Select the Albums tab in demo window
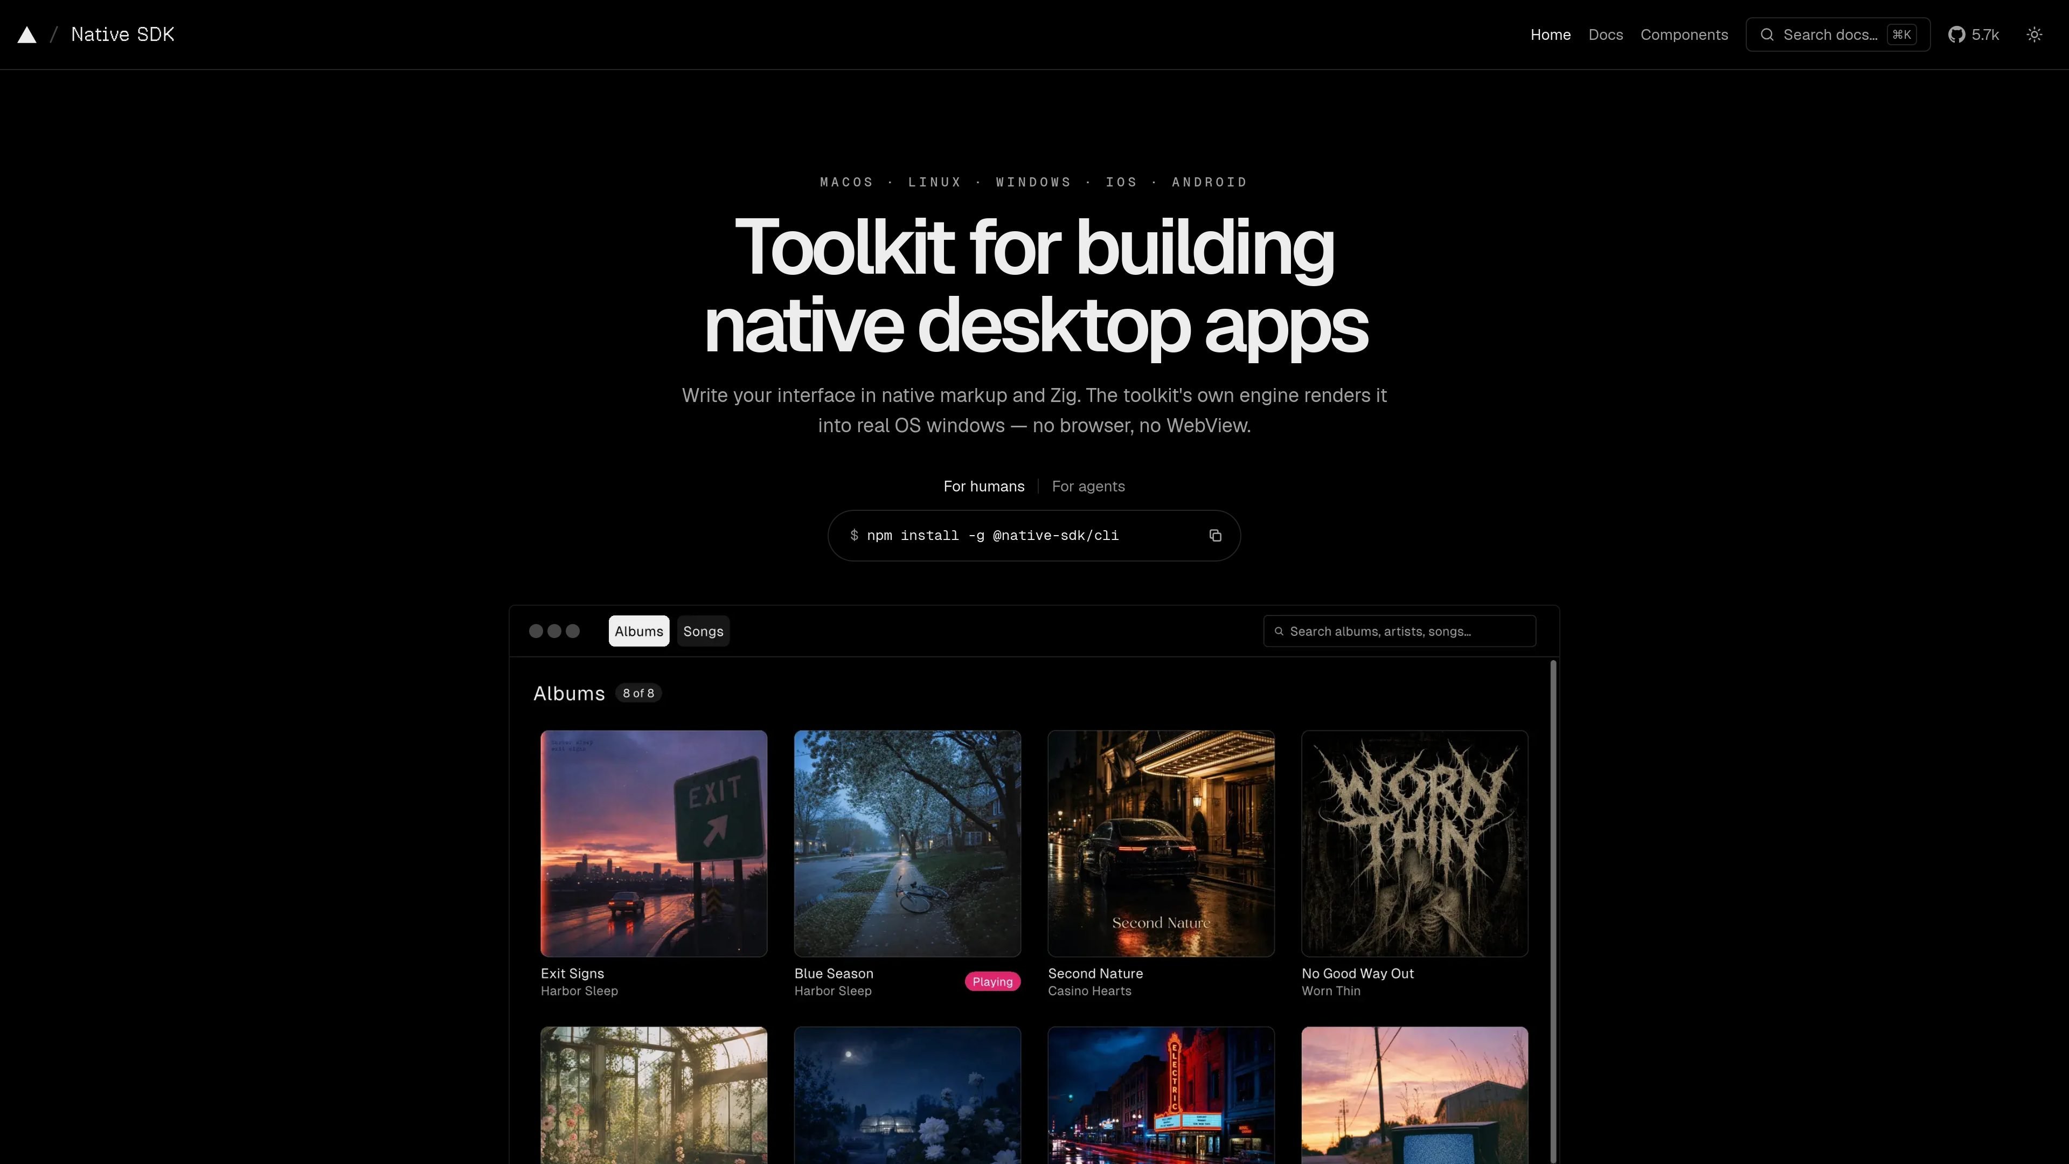Viewport: 2069px width, 1164px height. click(638, 630)
